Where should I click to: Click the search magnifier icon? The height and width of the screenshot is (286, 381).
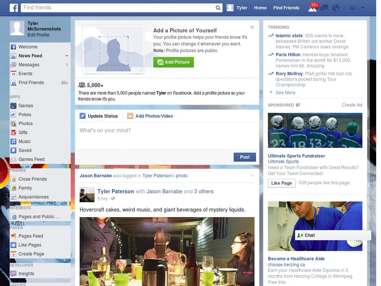pyautogui.click(x=218, y=8)
